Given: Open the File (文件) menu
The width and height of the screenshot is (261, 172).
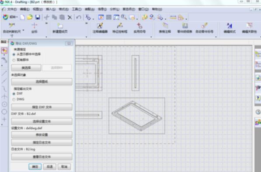Looking at the screenshot, I should pos(12,9).
